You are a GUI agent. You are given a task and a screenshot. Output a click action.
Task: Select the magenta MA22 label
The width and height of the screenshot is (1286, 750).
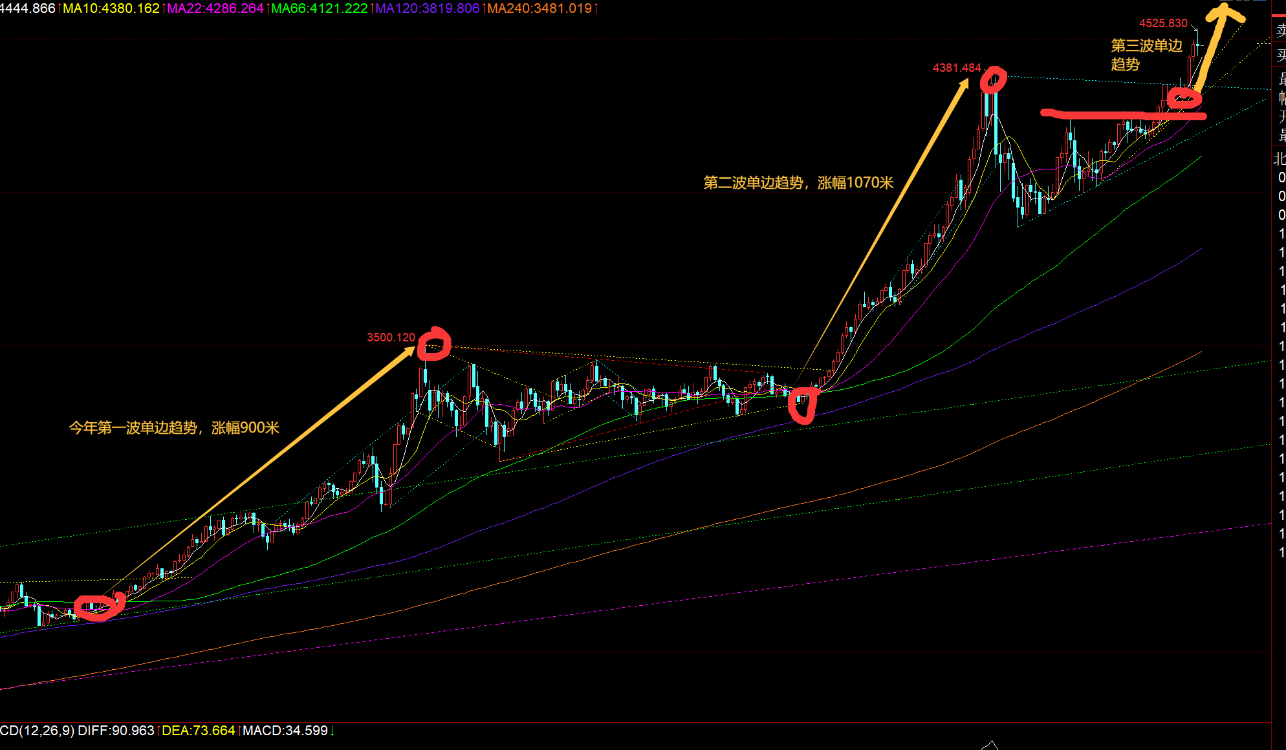tap(215, 8)
